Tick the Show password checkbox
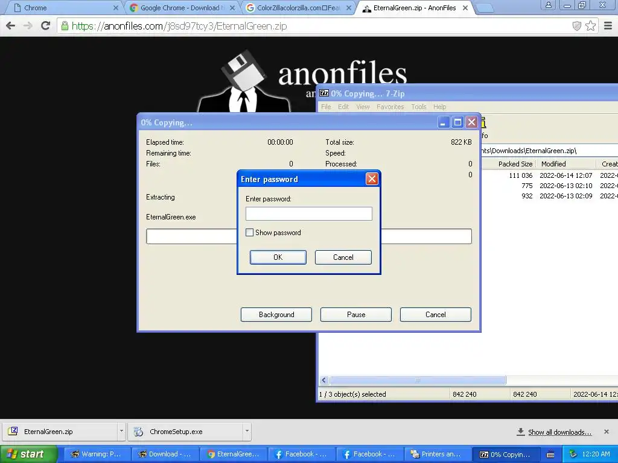 (x=249, y=233)
